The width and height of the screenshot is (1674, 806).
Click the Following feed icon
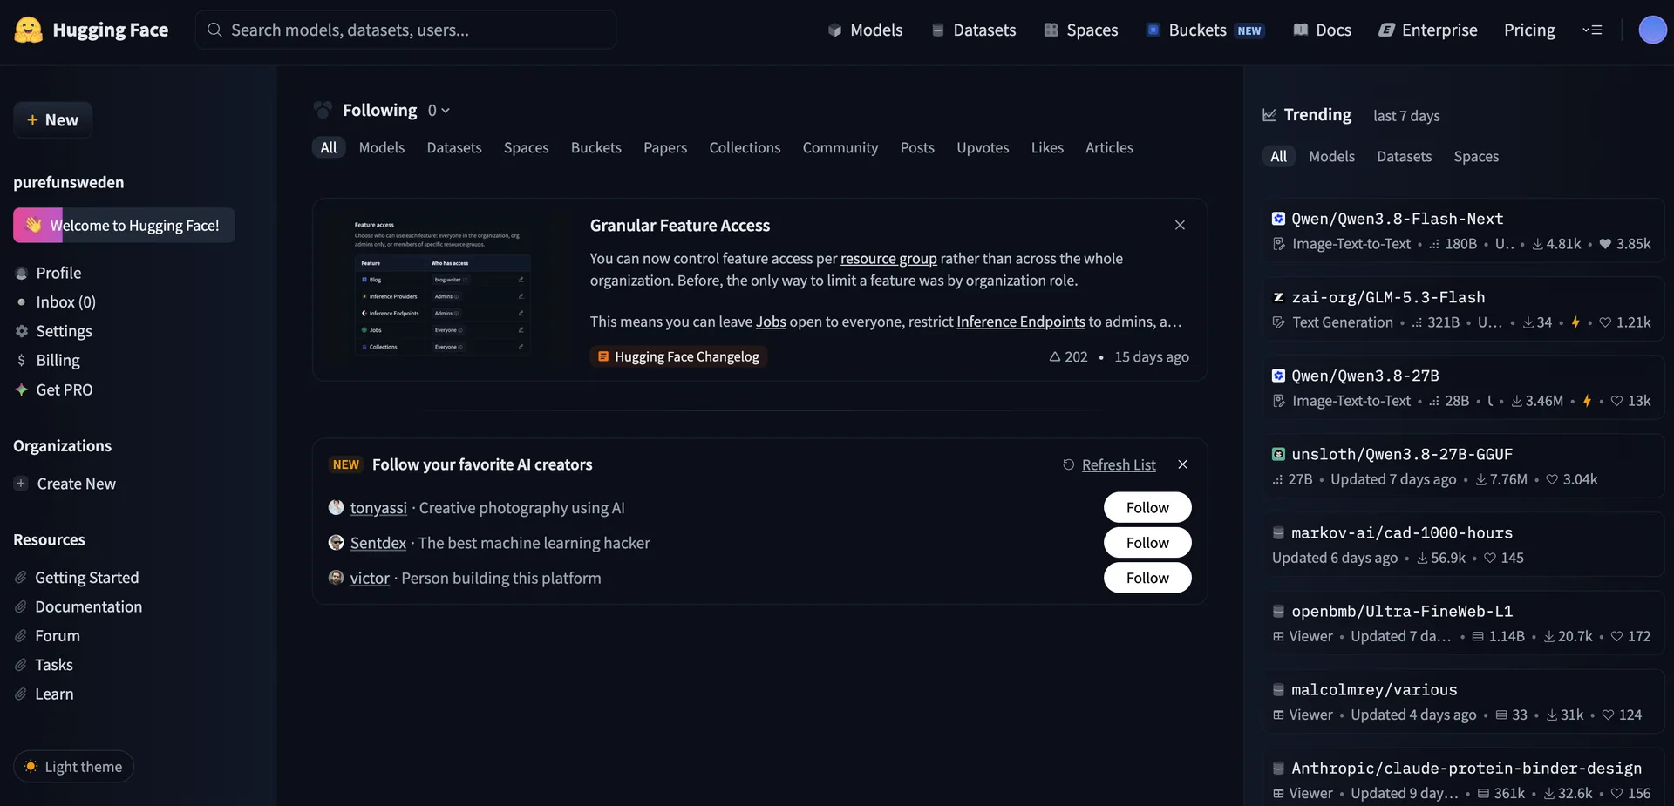point(323,110)
